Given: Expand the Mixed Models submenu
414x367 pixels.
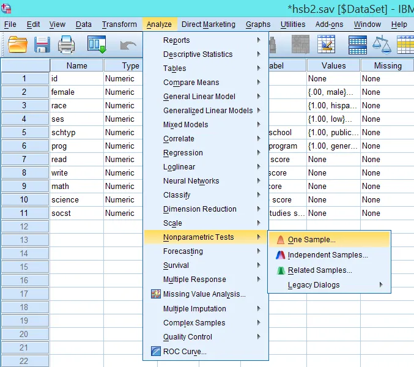Looking at the screenshot, I should pos(206,125).
